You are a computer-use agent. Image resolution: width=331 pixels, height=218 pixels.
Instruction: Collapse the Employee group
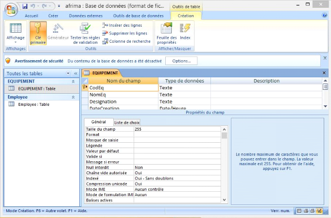tap(73, 97)
